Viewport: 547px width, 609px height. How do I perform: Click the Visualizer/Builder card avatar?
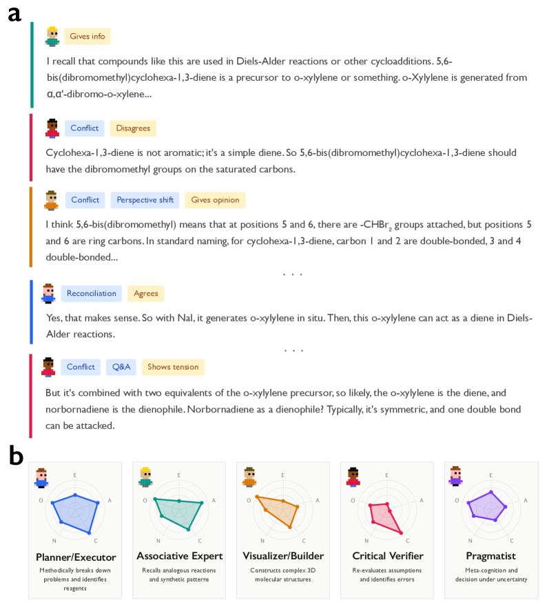pos(249,477)
